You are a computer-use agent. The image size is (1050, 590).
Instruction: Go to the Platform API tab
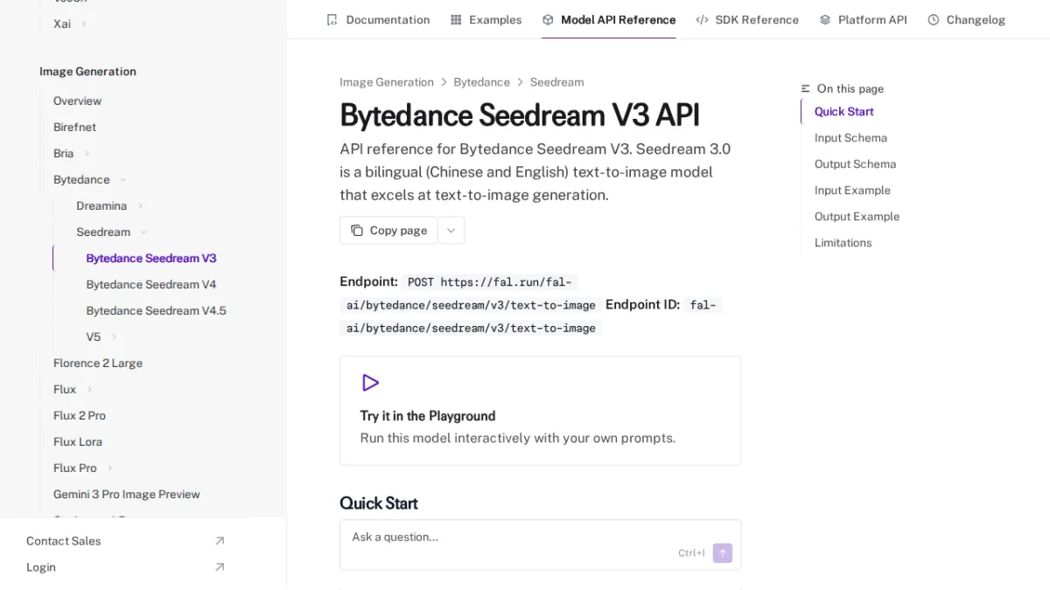click(863, 19)
